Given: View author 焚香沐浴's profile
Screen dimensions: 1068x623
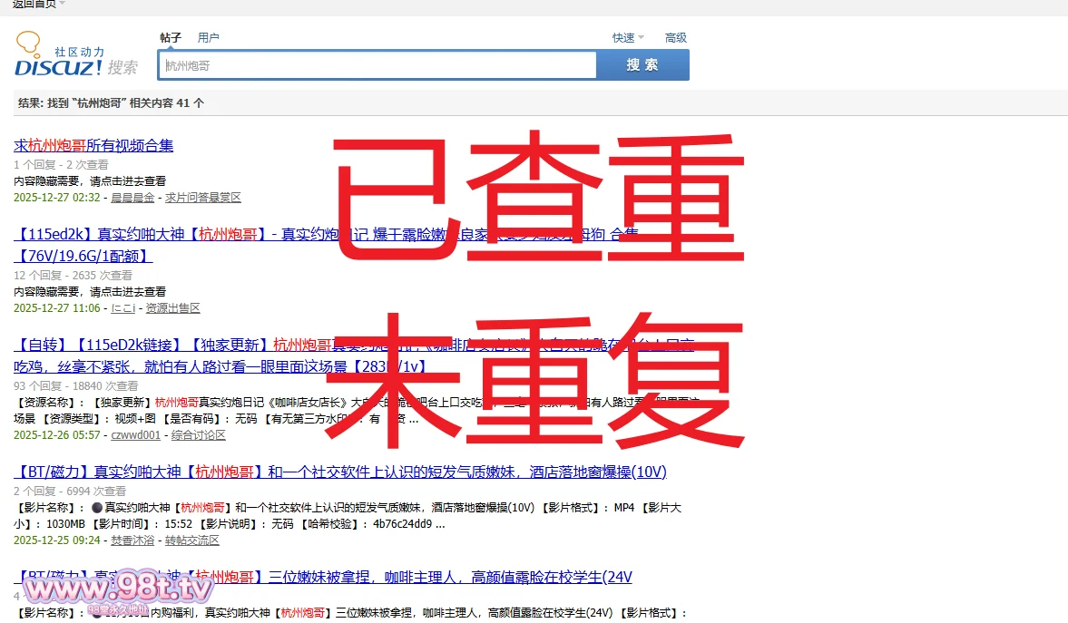Looking at the screenshot, I should pos(132,540).
